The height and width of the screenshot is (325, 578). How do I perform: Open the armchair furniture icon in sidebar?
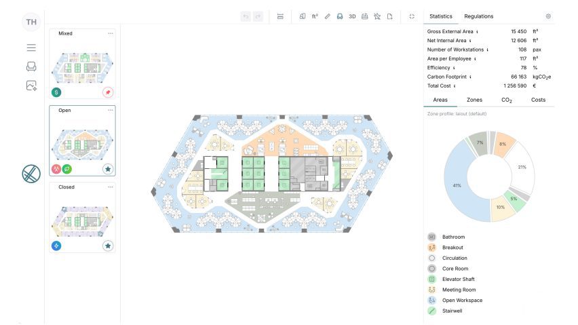tap(31, 66)
